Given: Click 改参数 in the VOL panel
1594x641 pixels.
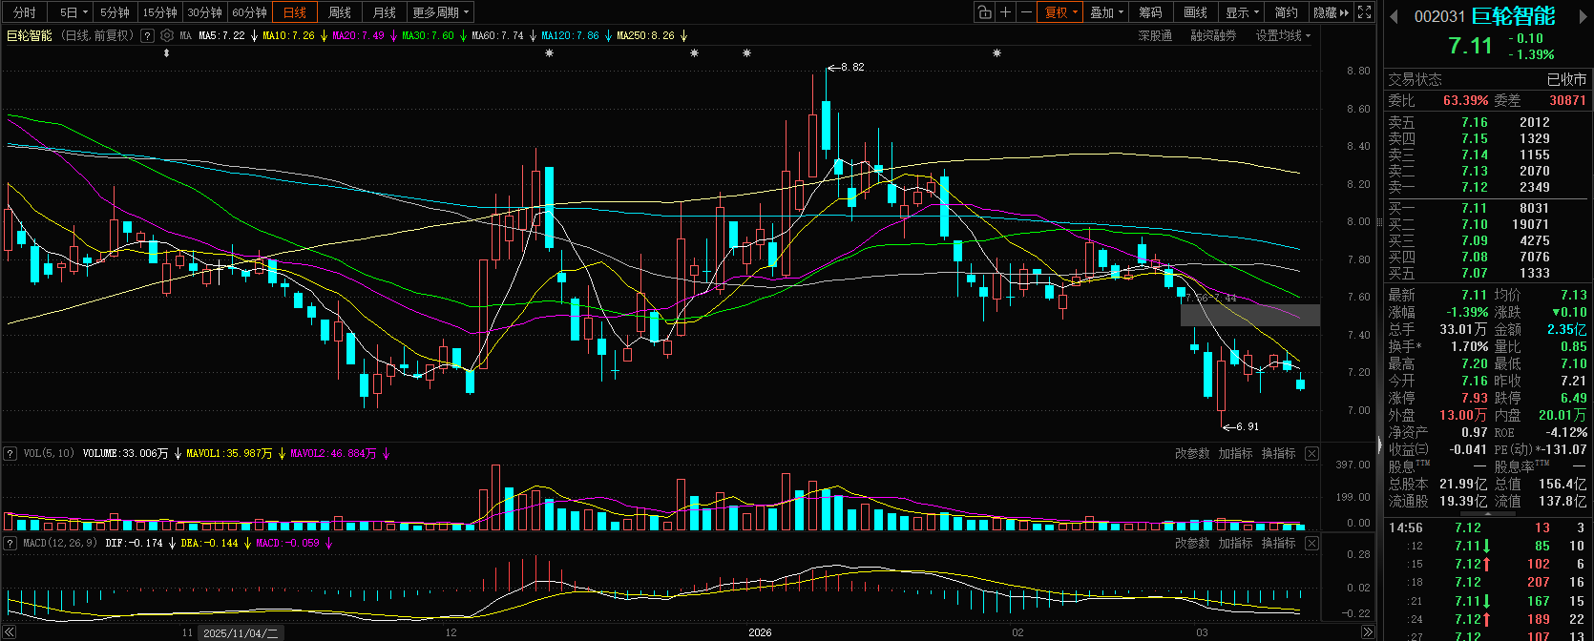Looking at the screenshot, I should pyautogui.click(x=1192, y=453).
